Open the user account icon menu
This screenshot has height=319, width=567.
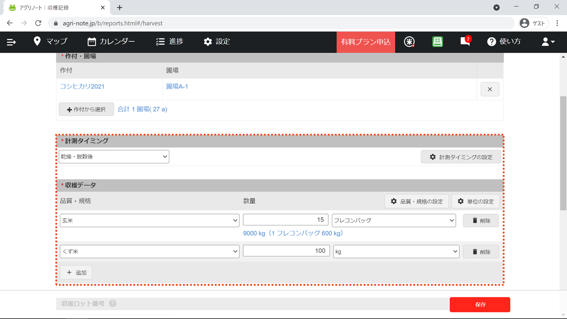[x=548, y=42]
